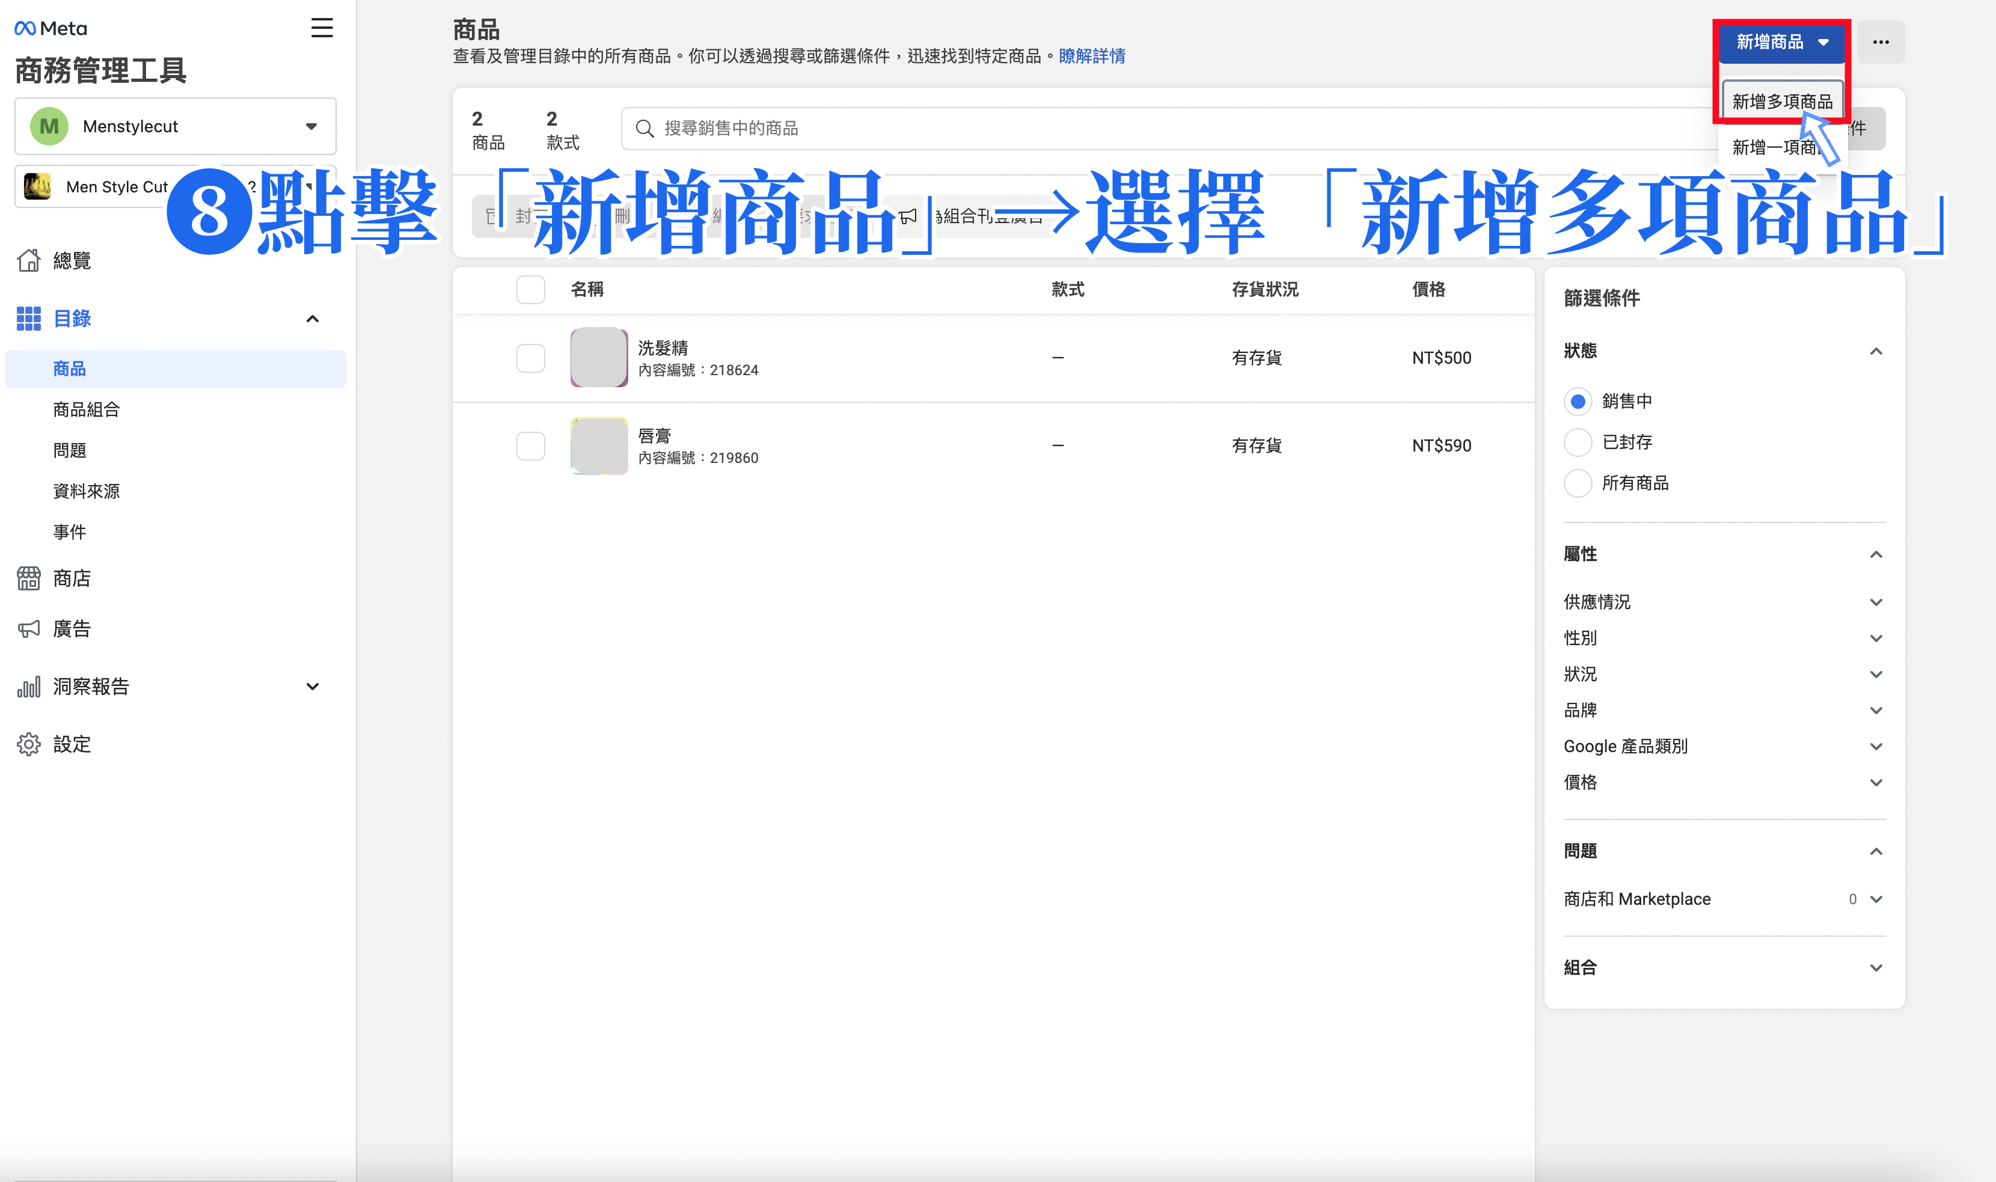The image size is (1996, 1182).
Task: Open the 洗髮精 product name
Action: 663,348
